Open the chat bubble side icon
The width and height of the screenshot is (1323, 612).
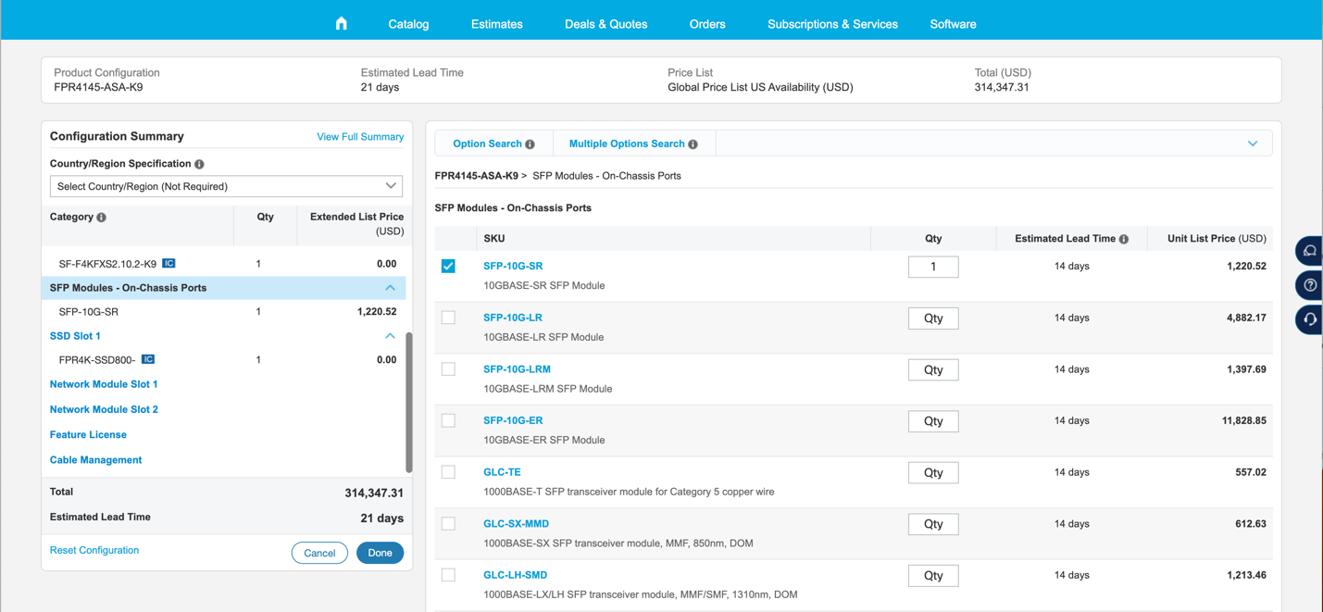tap(1310, 251)
